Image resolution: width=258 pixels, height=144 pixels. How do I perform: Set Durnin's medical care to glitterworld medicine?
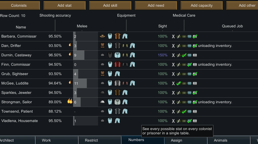coord(195,55)
